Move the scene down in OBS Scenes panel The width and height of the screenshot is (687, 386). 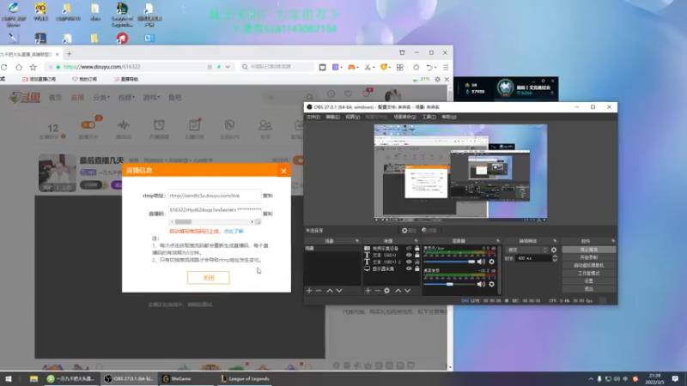coord(339,291)
